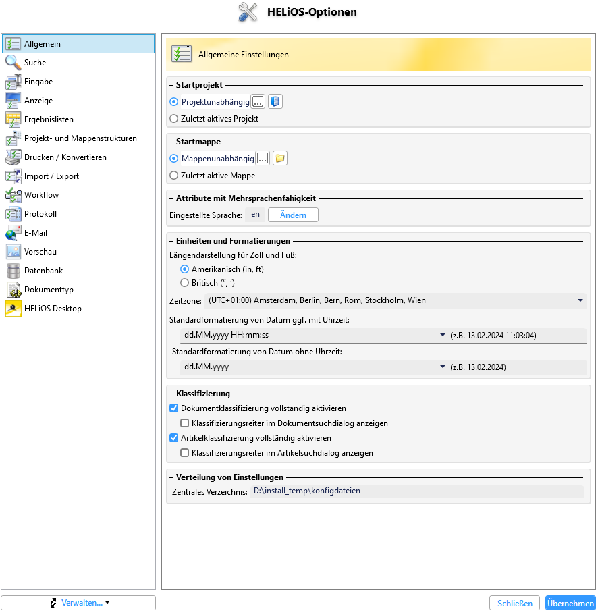Open the Dokumenttyp options page
600x615 pixels.
coord(78,290)
